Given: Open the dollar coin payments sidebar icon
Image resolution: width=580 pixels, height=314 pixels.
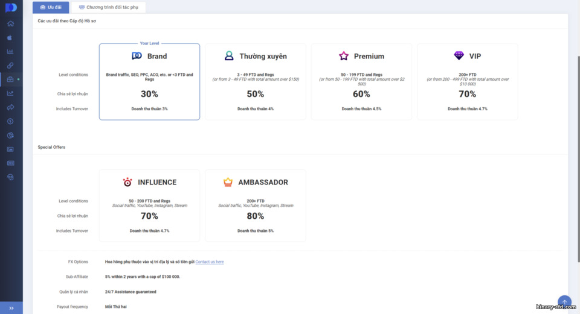Looking at the screenshot, I should coord(10,121).
